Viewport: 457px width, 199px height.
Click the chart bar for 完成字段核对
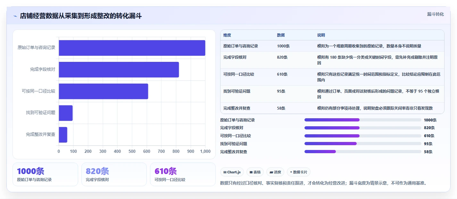(x=119, y=70)
